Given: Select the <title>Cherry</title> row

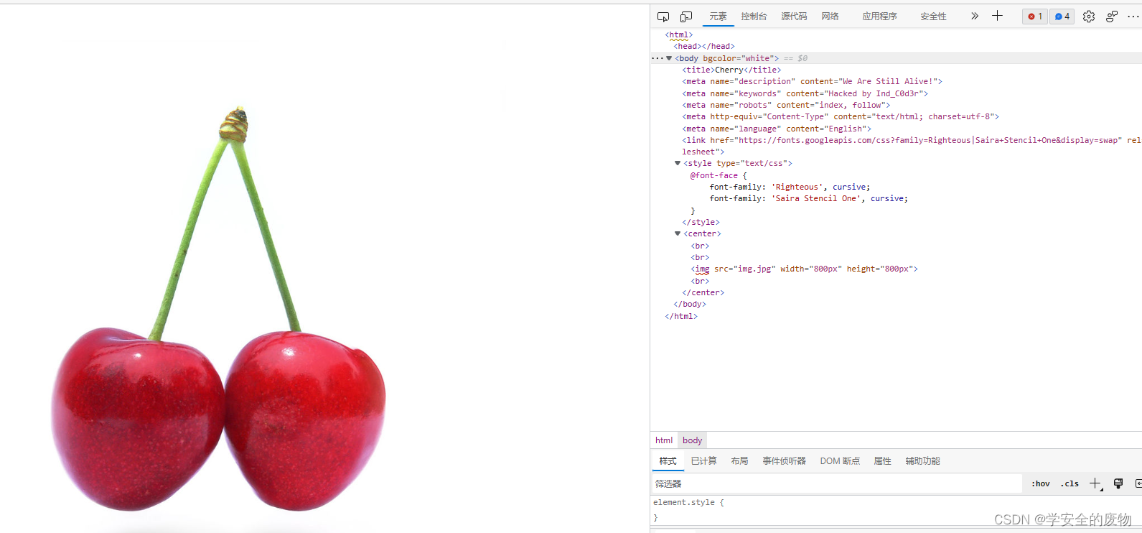Looking at the screenshot, I should pos(731,70).
